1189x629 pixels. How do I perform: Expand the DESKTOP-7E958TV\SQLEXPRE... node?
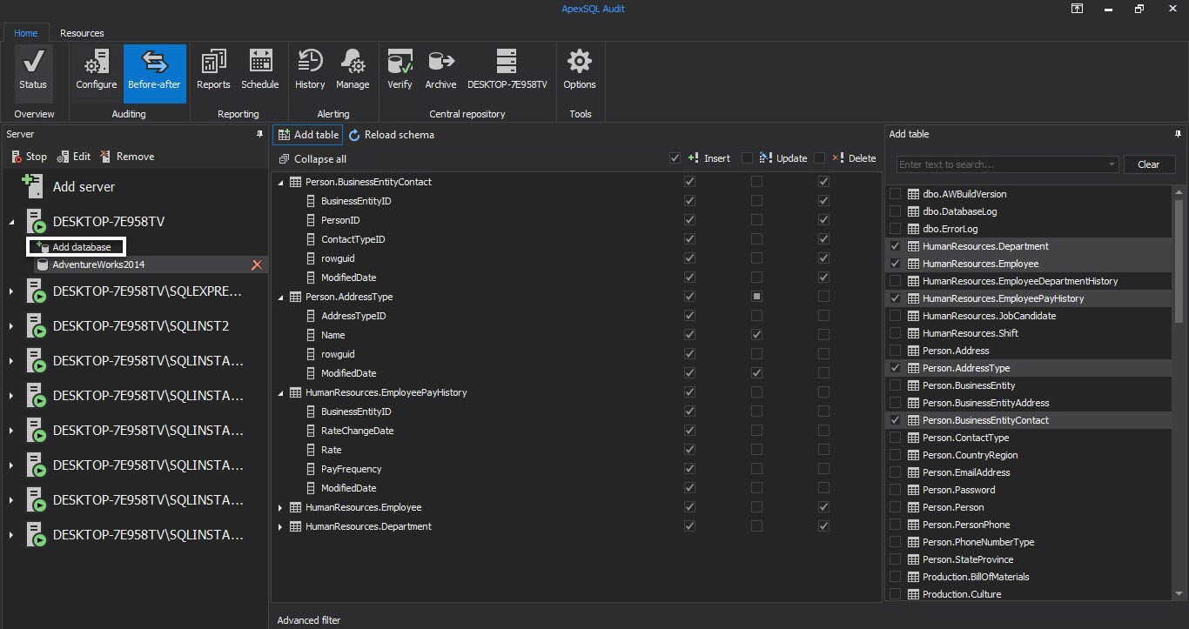coord(11,291)
